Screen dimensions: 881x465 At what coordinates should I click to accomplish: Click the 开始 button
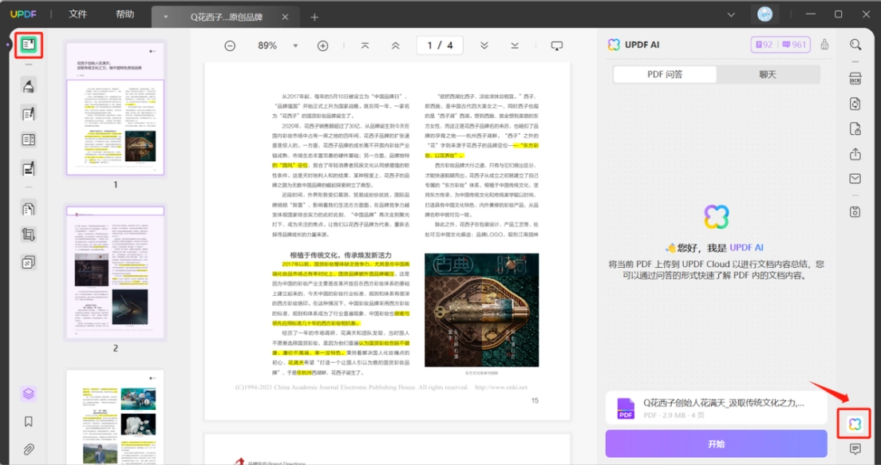point(716,443)
